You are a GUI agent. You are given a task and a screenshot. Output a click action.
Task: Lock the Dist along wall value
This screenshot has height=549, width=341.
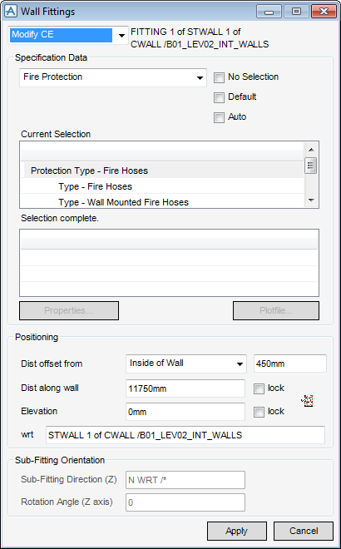tap(259, 388)
